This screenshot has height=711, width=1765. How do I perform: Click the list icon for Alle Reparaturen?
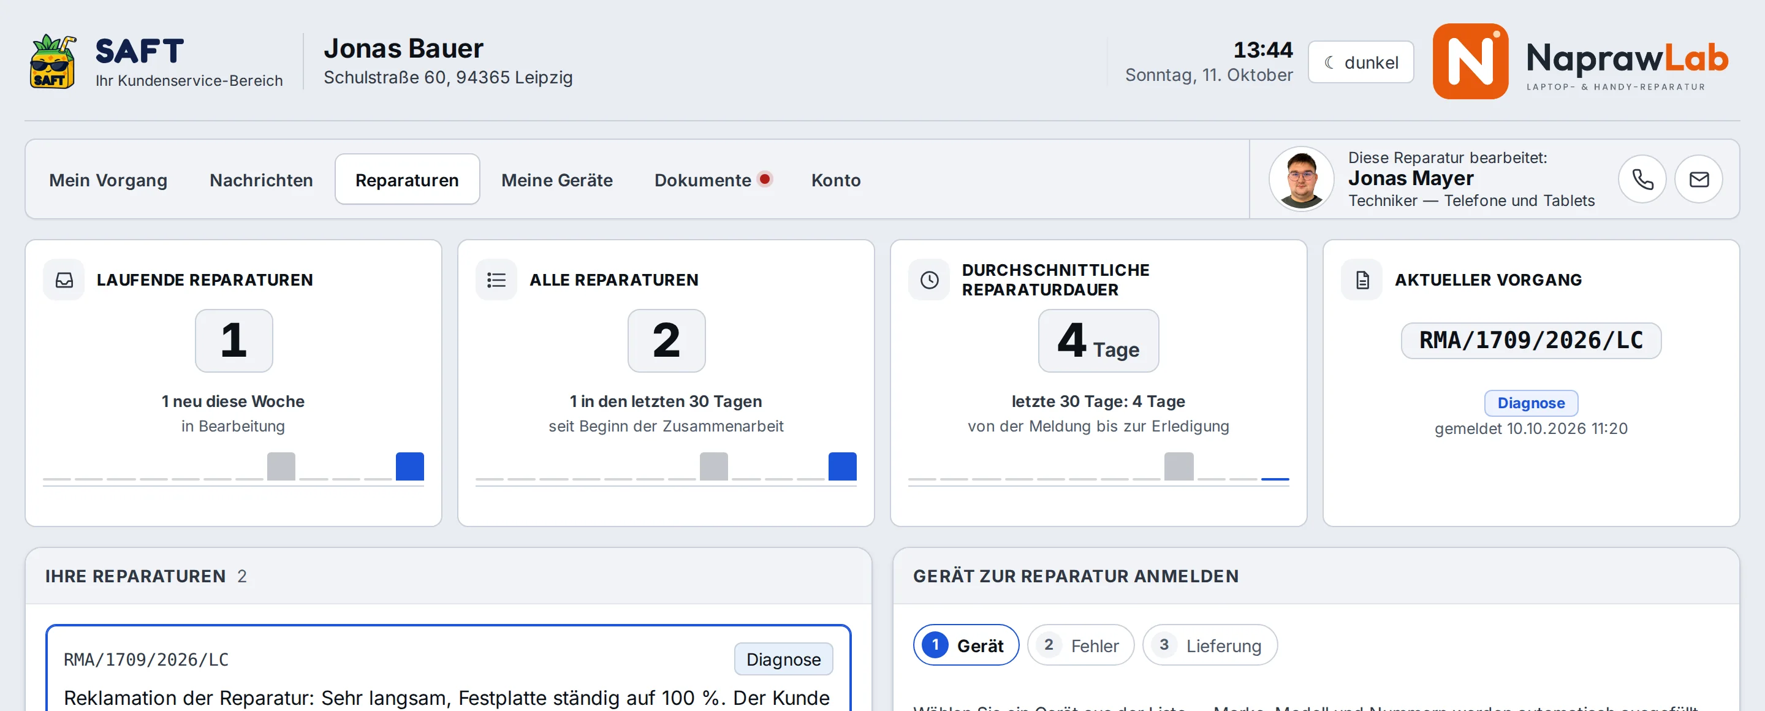(496, 280)
